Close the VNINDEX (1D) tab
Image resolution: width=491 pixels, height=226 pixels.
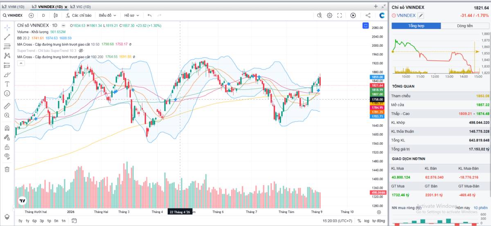point(66,7)
